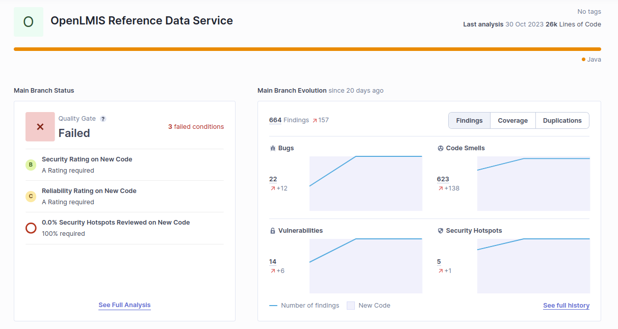
Task: Click the Security Hotspots shield icon
Action: (441, 231)
